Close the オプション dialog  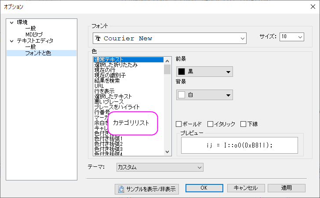pos(313,7)
